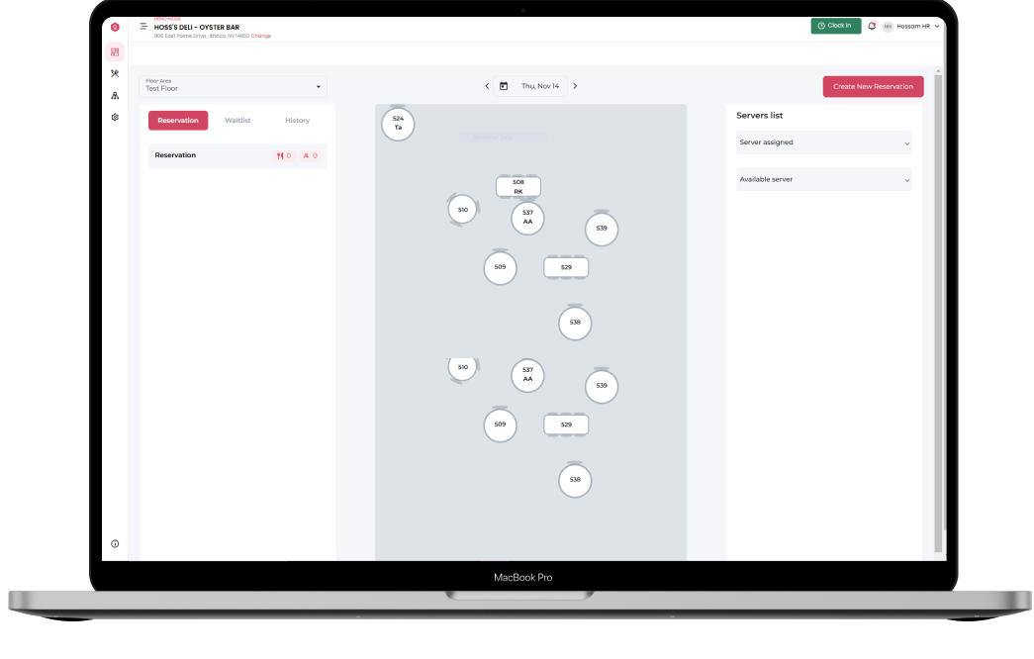The width and height of the screenshot is (1034, 659).
Task: Open the floor layout dashboard sidebar icon
Action: pos(116,52)
